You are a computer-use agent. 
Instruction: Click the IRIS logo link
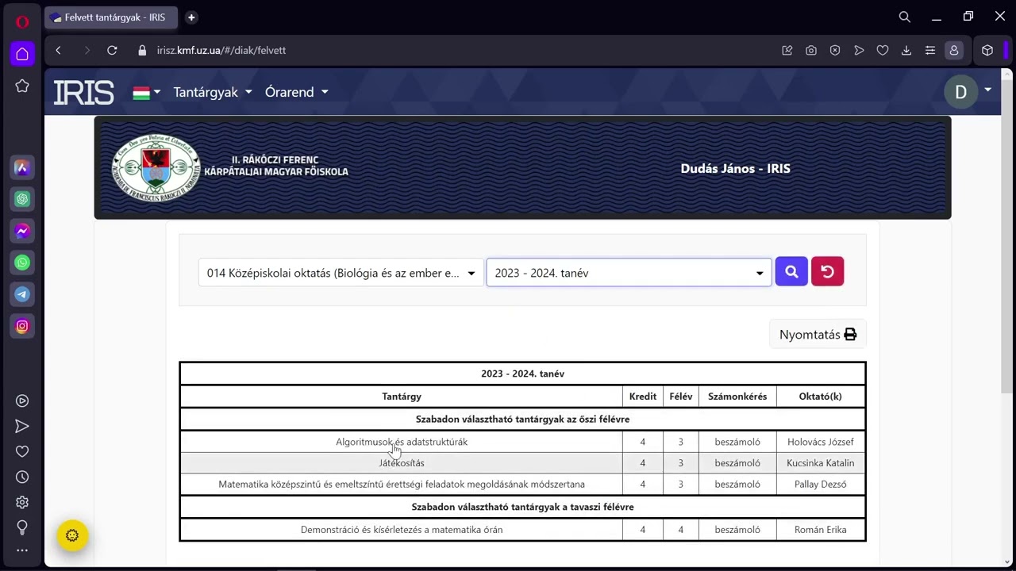point(83,93)
